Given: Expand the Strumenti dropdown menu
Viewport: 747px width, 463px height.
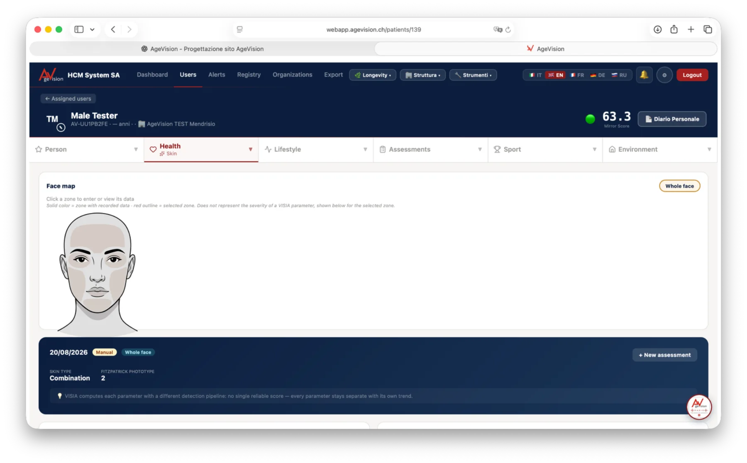Looking at the screenshot, I should (473, 75).
